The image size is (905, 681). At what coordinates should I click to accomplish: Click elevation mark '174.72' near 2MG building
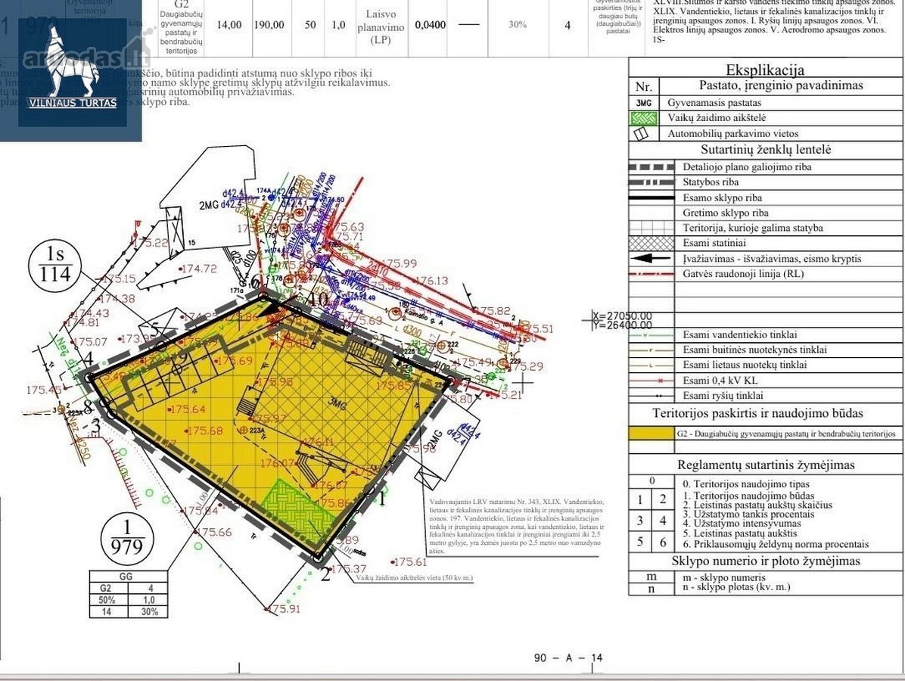pyautogui.click(x=198, y=269)
